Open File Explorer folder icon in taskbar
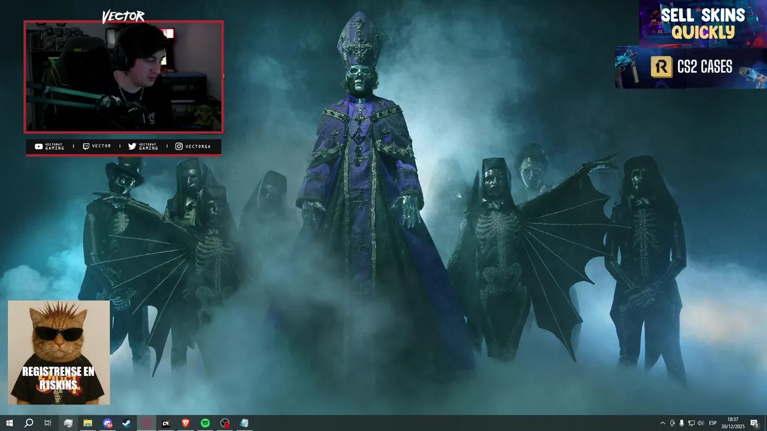This screenshot has height=431, width=767. (x=87, y=423)
